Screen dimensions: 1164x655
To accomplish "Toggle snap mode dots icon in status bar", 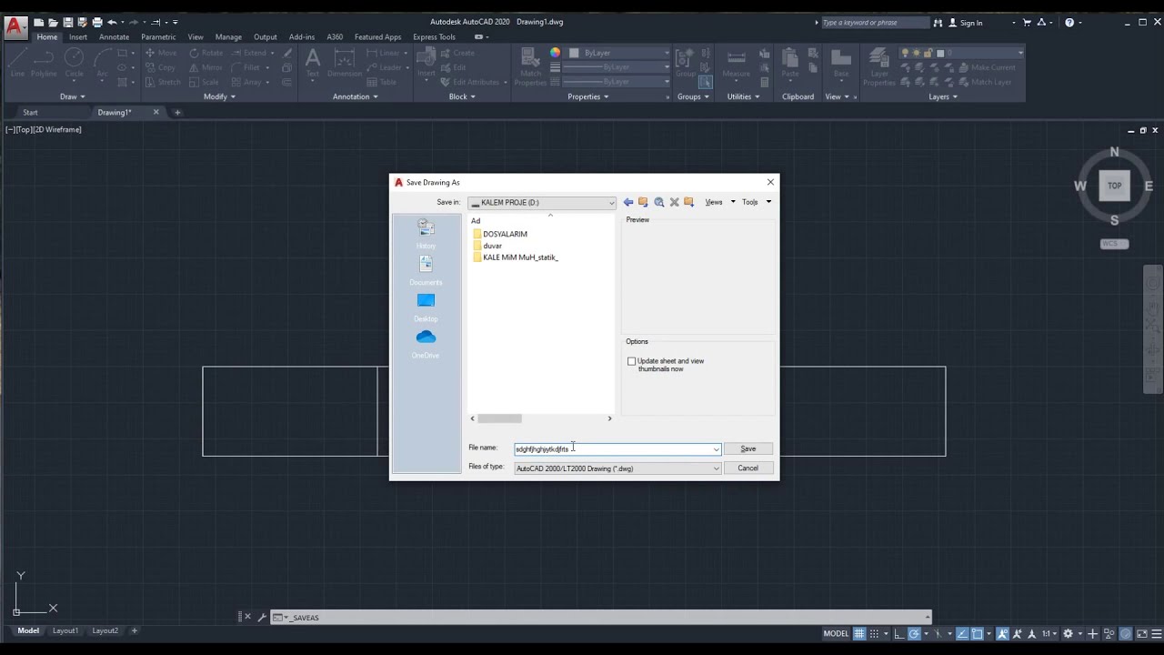I will tap(874, 633).
